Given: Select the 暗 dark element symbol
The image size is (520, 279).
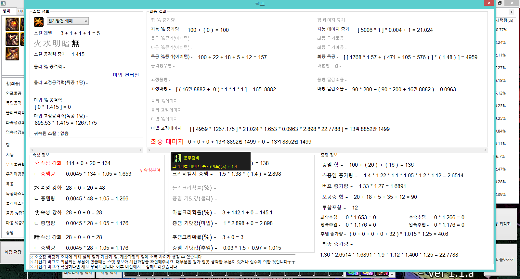Looking at the screenshot, I should click(66, 44).
